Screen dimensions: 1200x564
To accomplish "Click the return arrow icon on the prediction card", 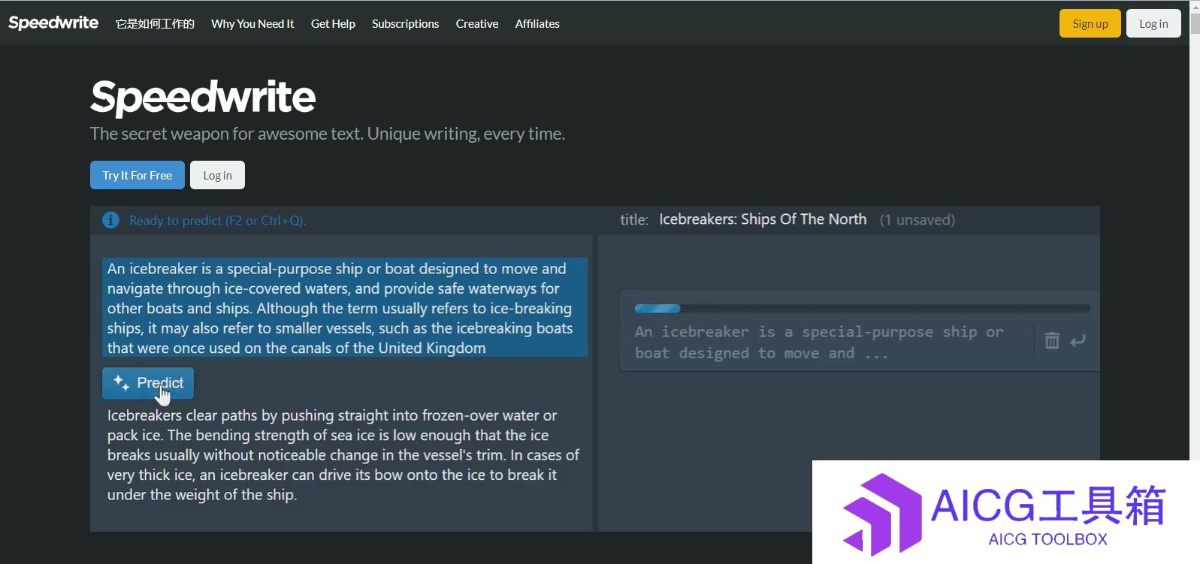I will coord(1078,341).
